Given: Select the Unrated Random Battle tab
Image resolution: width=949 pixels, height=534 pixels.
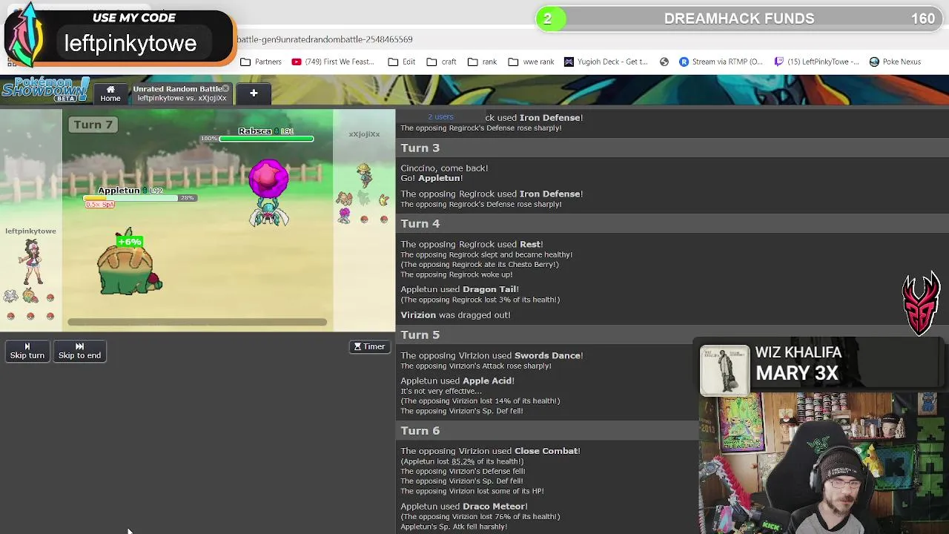Looking at the screenshot, I should (x=180, y=93).
